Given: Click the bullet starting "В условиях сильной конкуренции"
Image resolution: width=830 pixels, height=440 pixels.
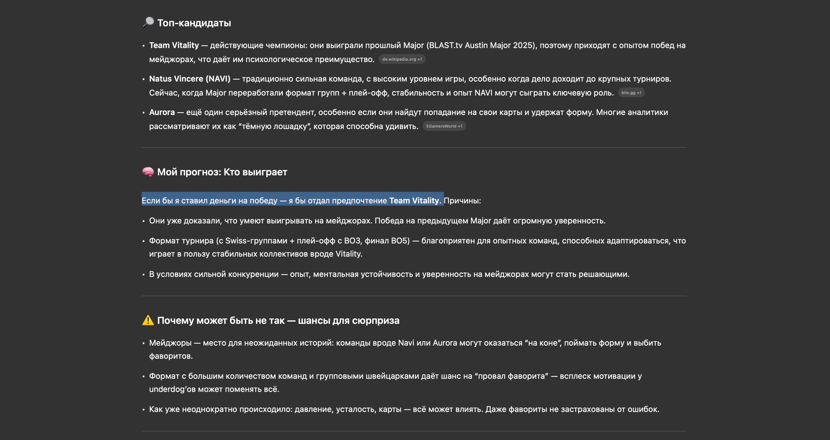Looking at the screenshot, I should click(x=389, y=274).
